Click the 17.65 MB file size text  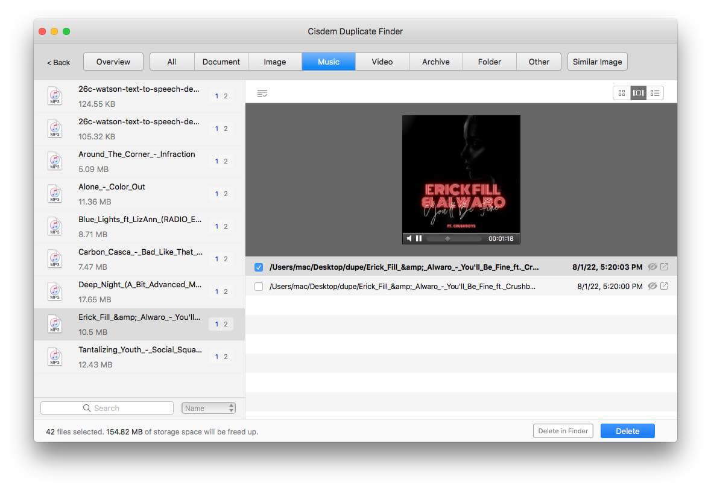click(94, 299)
